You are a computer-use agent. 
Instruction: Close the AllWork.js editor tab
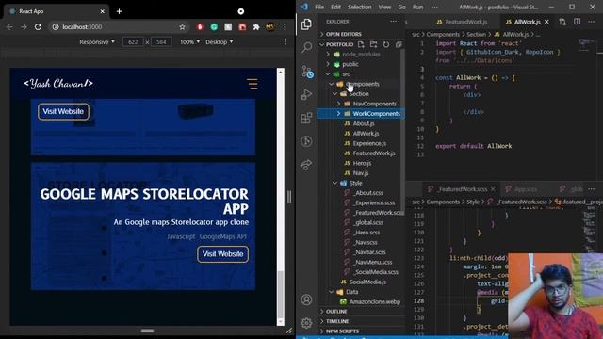pos(546,22)
